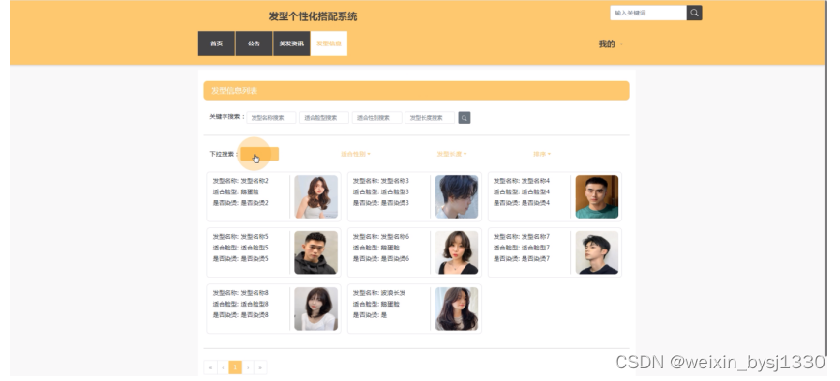Click the 发型个性化搭配系统 site title
840x381 pixels.
coord(313,16)
